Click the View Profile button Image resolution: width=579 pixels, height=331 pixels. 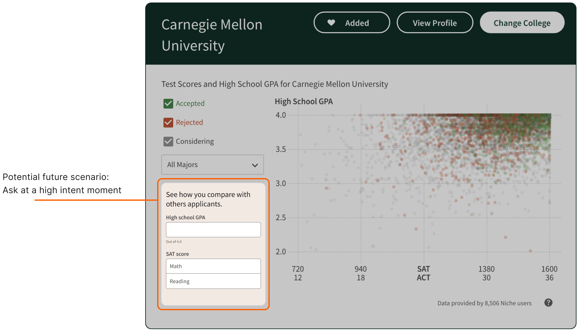(435, 23)
